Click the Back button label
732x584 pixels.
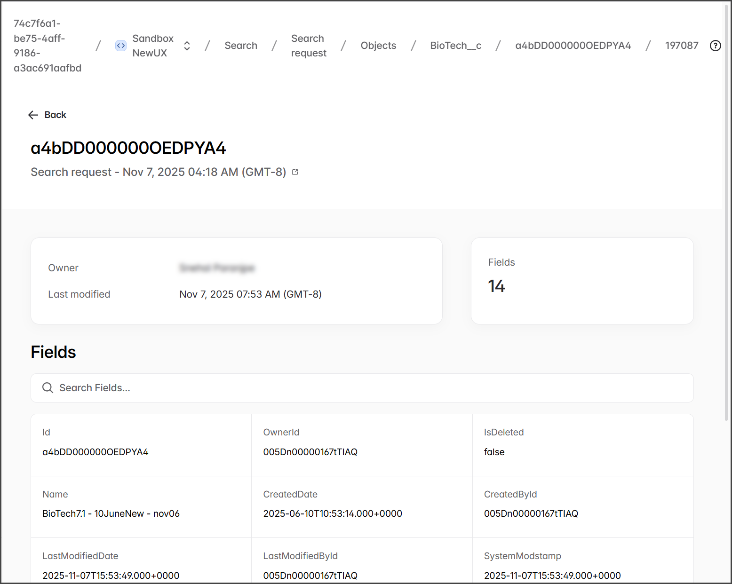point(56,115)
